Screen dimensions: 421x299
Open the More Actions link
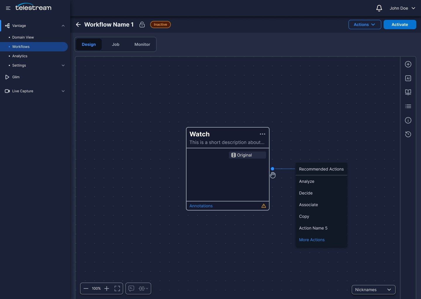point(312,240)
